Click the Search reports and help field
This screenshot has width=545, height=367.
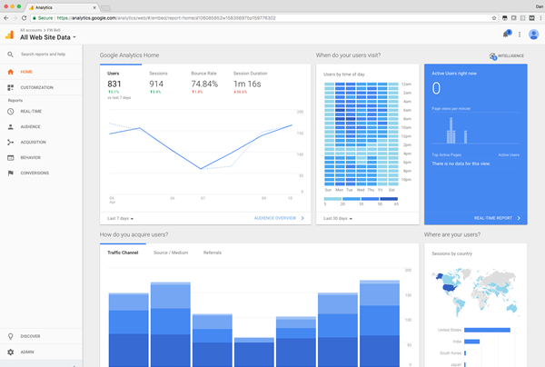(43, 55)
